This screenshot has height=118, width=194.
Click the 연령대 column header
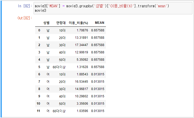[61, 23]
